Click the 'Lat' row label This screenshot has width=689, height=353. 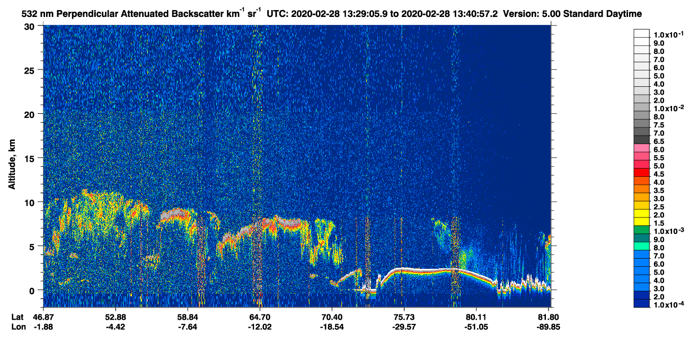tap(17, 316)
